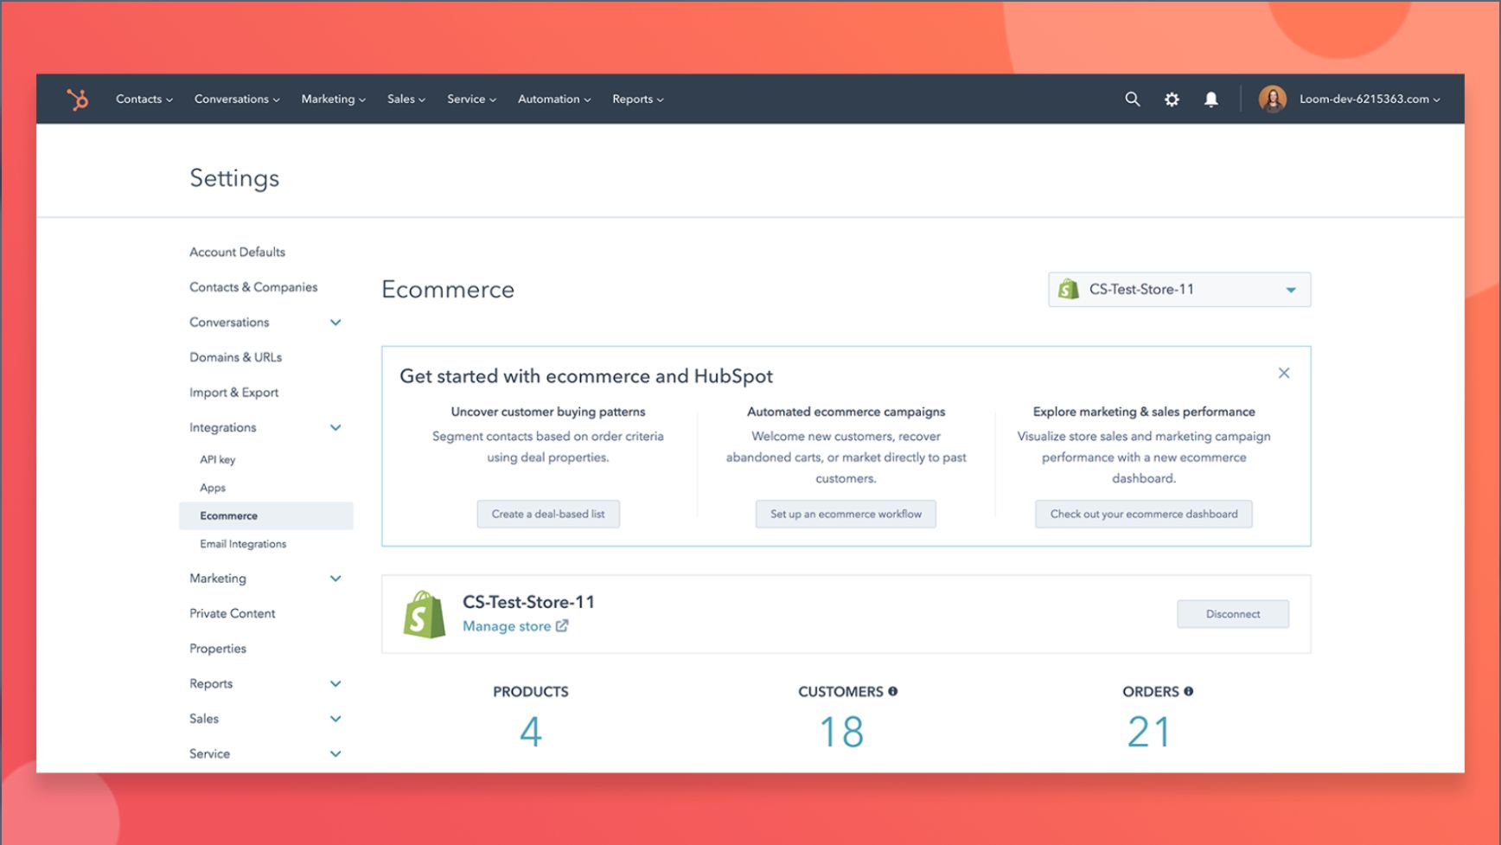Click the info icon beside ORDERS
Image resolution: width=1501 pixels, height=845 pixels.
coord(1190,690)
